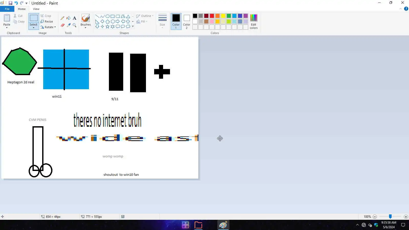
Task: Choose the green color swatch
Action: pyautogui.click(x=229, y=16)
